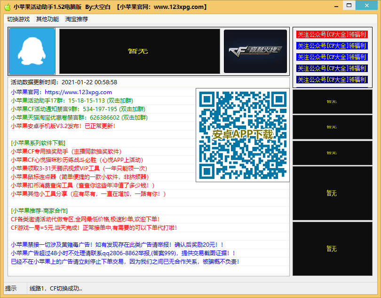Click the red 关注公众号[CF大全]领福利 button
The image size is (381, 298).
(x=332, y=35)
